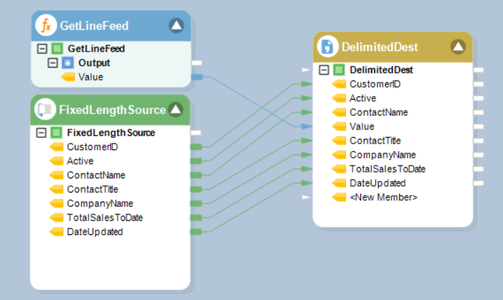Collapse the GetLineFeed object with header arrow
This screenshot has height=300, width=503.
click(x=176, y=26)
